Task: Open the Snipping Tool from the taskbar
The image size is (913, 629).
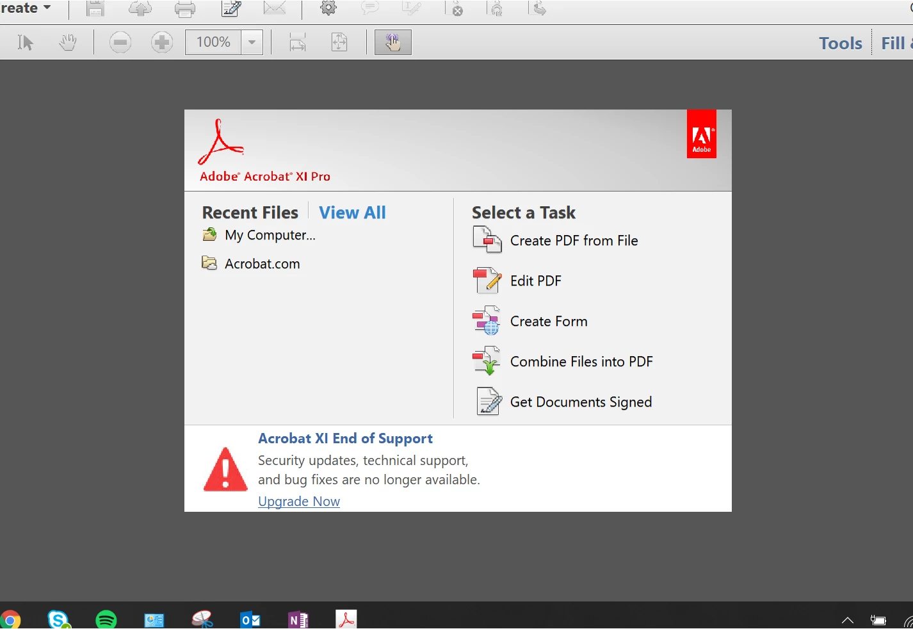Action: (202, 619)
